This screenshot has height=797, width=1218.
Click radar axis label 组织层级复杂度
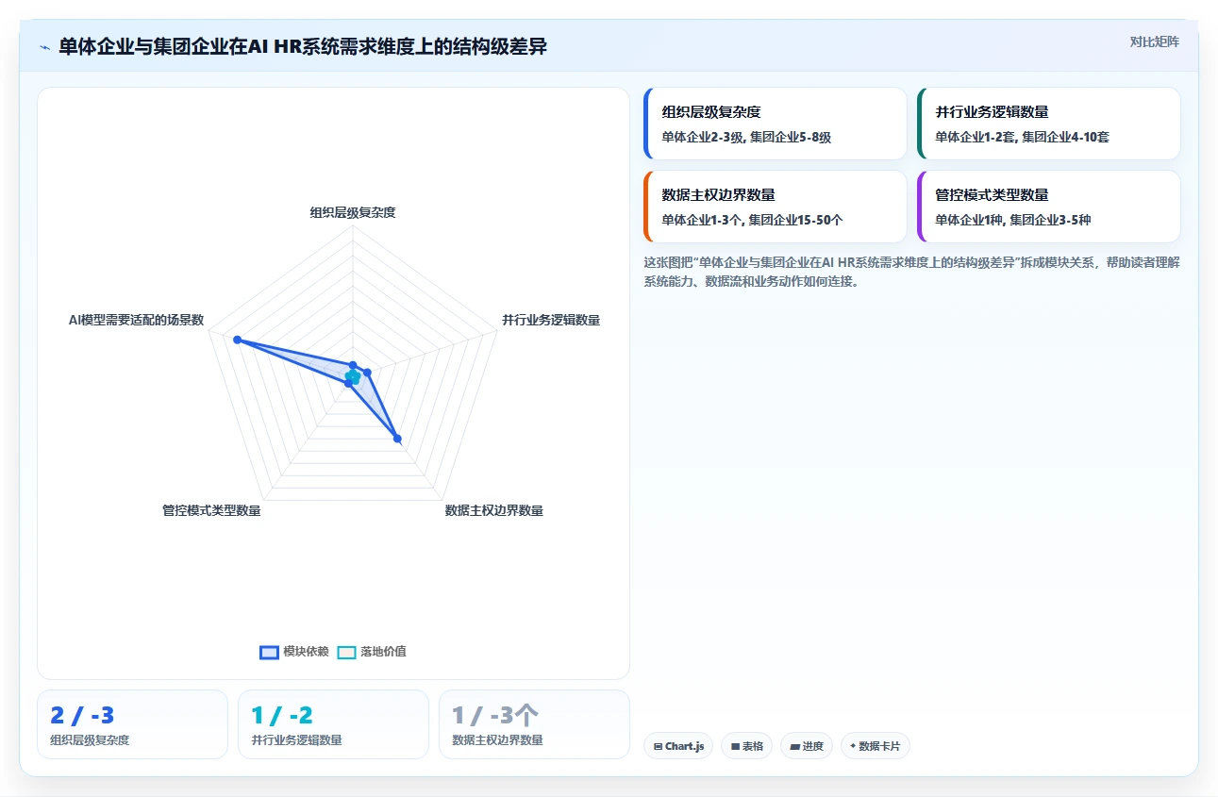353,212
